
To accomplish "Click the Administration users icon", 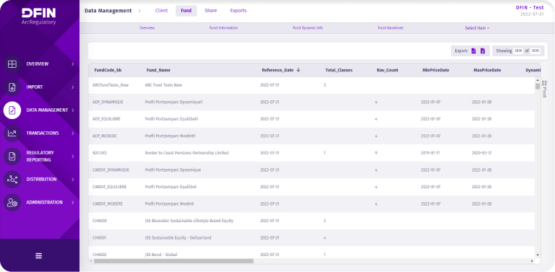I will [12, 203].
